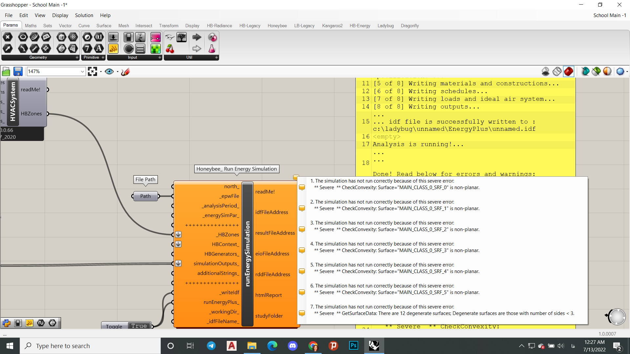The width and height of the screenshot is (630, 354).
Task: Click the resultFileAddress output
Action: [x=275, y=233]
